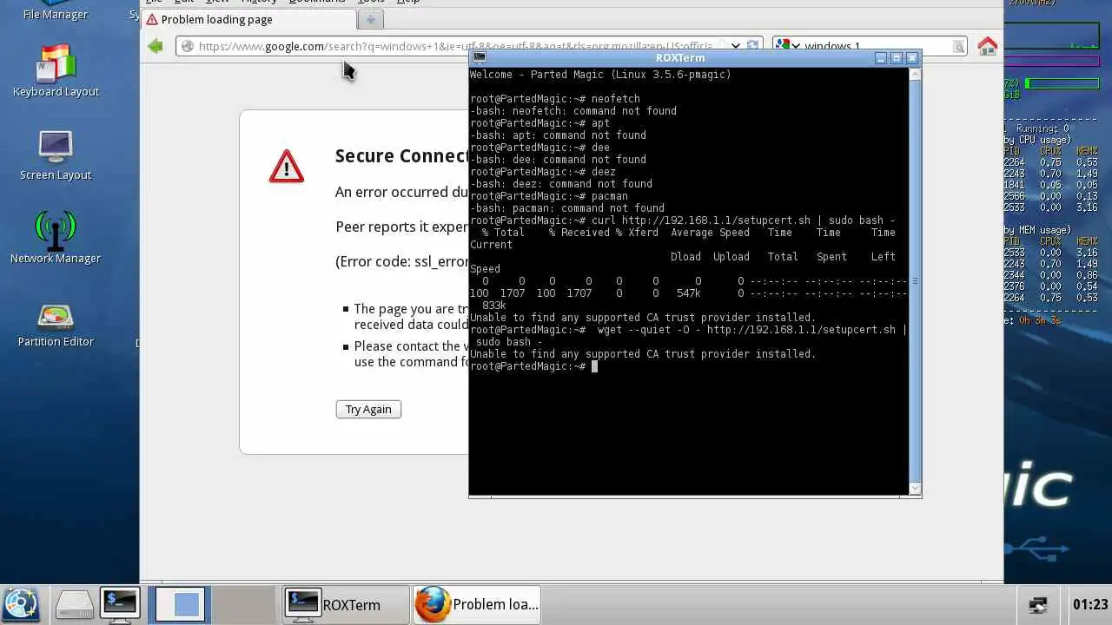The width and height of the screenshot is (1112, 625).
Task: Click the ROXTerm vertical scrollbar track
Action: pos(914,281)
